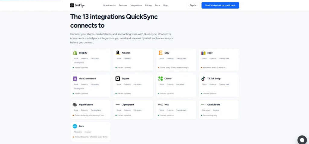Click Xero's Fills orders tag

78,132
